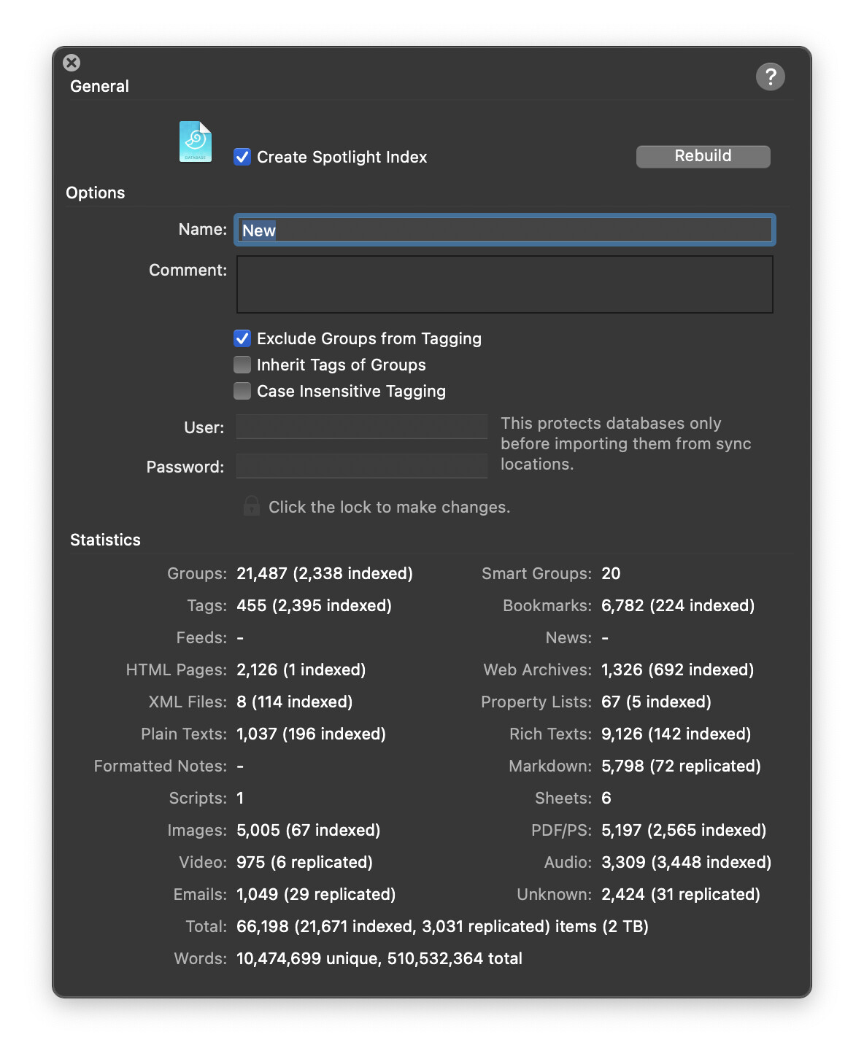Select the User input field

pos(362,427)
